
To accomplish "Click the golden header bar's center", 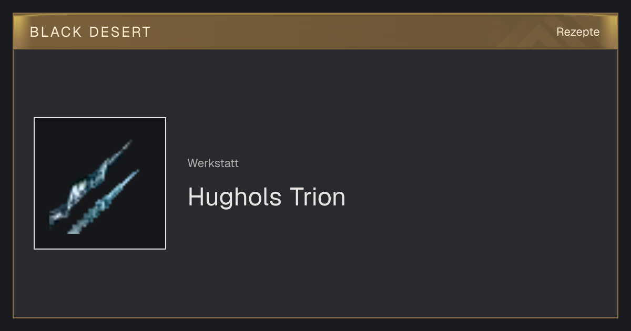I will coord(315,32).
